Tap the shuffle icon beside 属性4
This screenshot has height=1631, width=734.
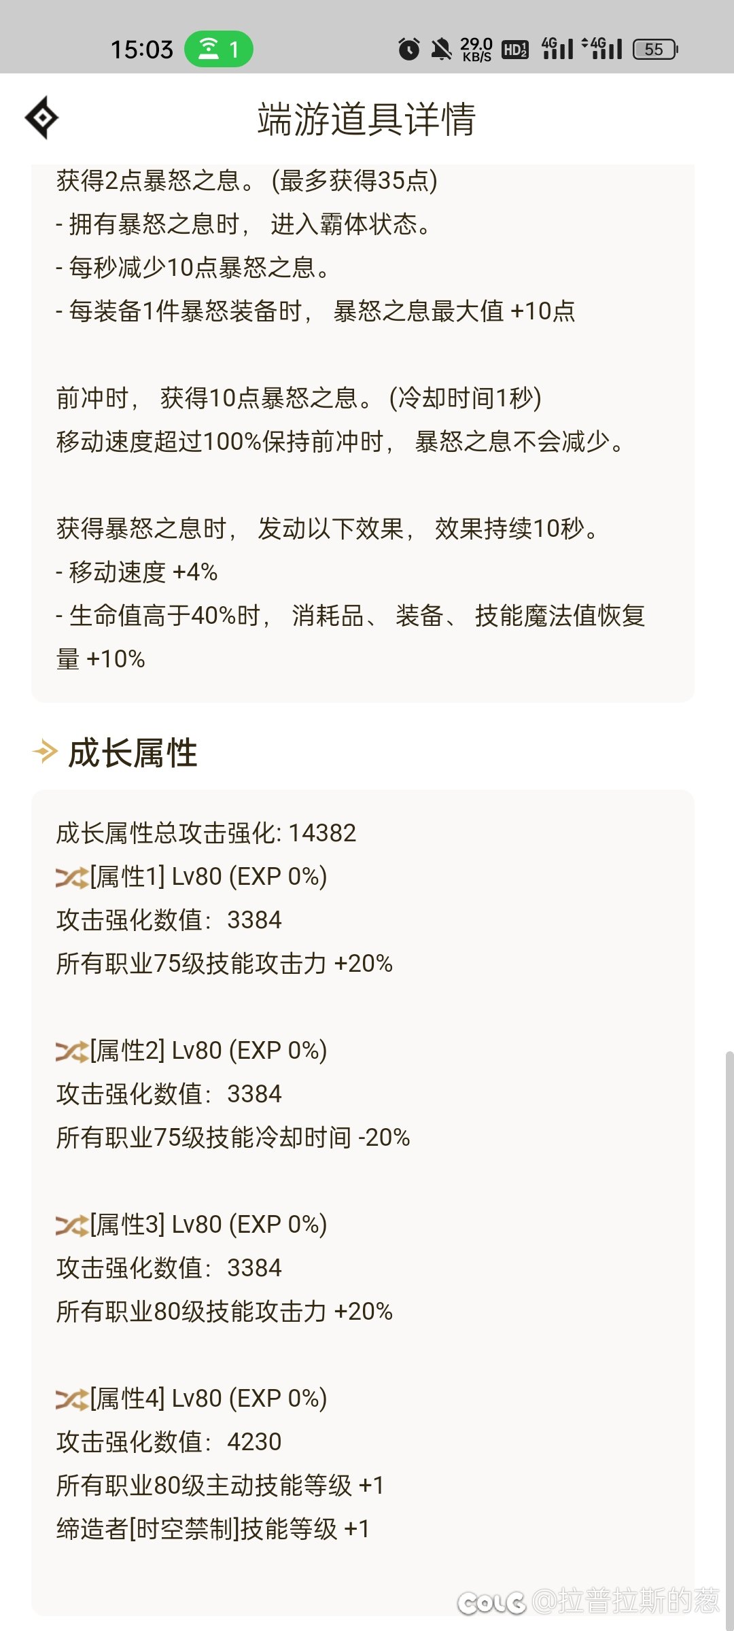coord(72,1399)
